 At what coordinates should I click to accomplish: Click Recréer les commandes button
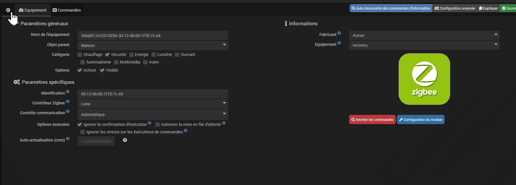[372, 119]
